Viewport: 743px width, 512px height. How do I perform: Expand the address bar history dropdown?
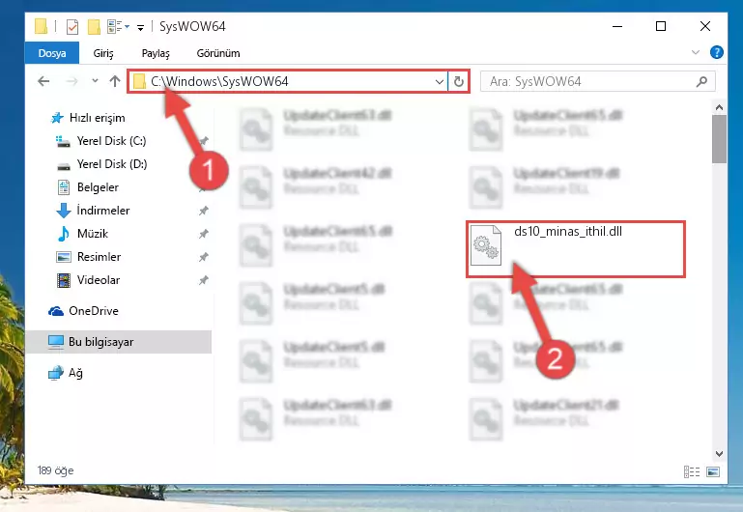tap(440, 81)
